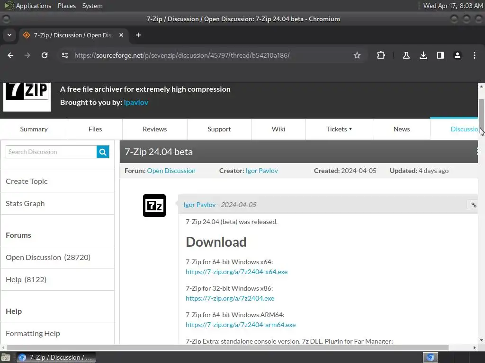Open the Summary tab
The image size is (485, 363).
[34, 129]
